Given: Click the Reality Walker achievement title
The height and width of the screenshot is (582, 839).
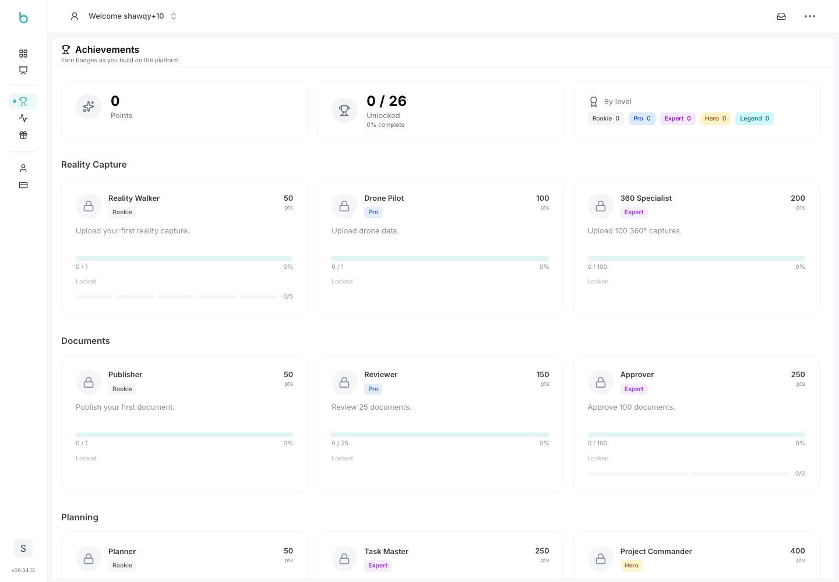Looking at the screenshot, I should (134, 198).
